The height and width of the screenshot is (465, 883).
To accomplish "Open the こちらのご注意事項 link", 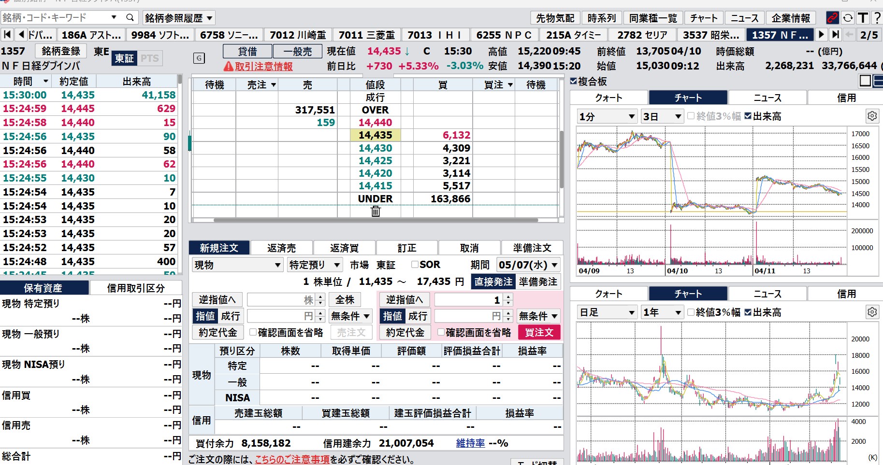I will tap(292, 459).
